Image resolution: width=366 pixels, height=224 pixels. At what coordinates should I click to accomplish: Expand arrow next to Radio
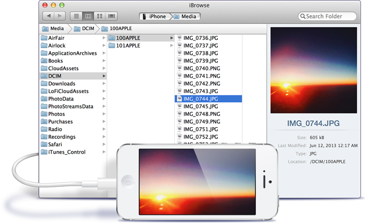point(104,129)
